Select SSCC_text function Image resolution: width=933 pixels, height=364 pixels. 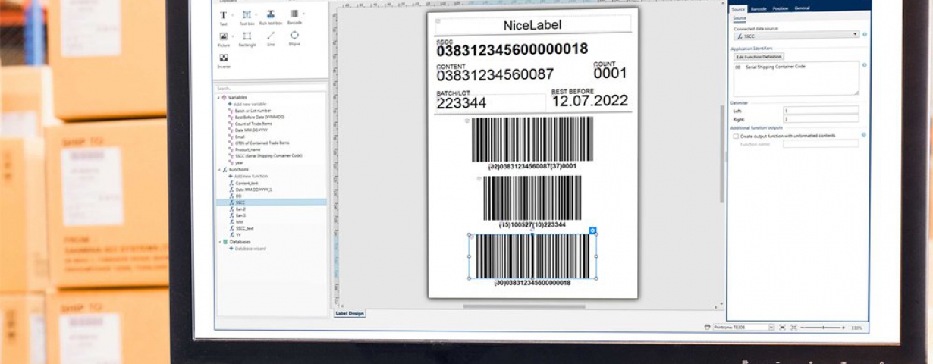click(x=244, y=228)
